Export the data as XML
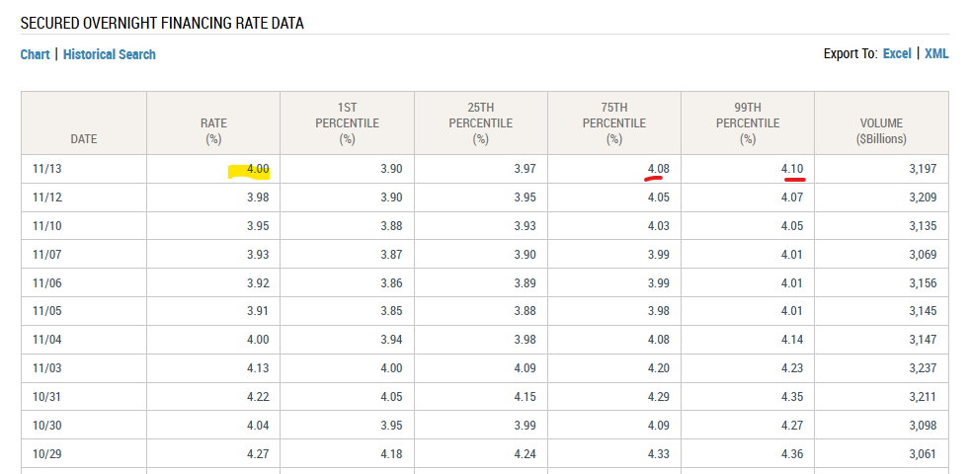This screenshot has height=474, width=969. pyautogui.click(x=936, y=53)
